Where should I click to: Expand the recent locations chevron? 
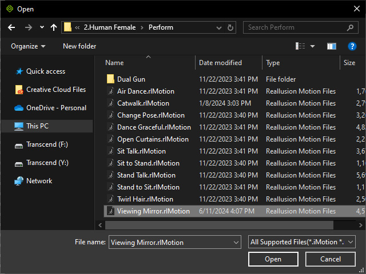[x=42, y=27]
